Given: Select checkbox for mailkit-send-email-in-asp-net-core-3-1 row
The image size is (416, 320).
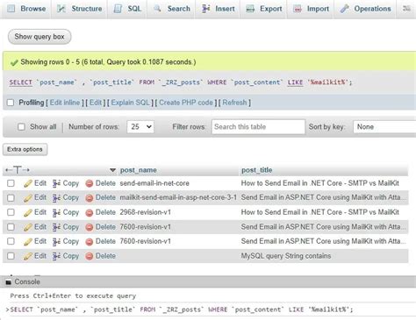Looking at the screenshot, I should tap(11, 198).
